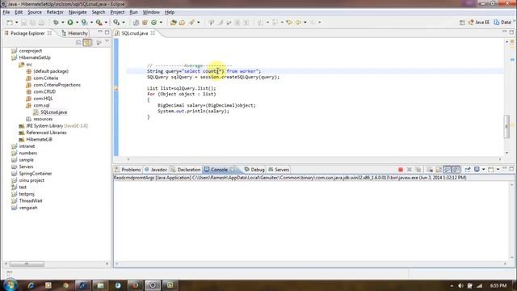This screenshot has height=291, width=517.
Task: Click the Print toolbar icon
Action: pyautogui.click(x=41, y=23)
